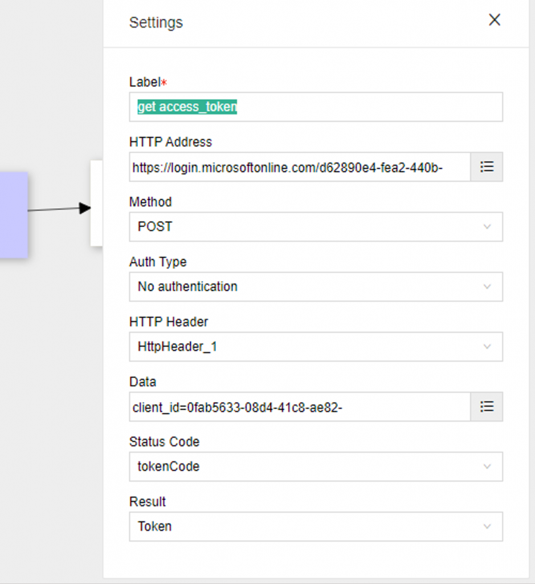
Task: Select the white node behind the panel
Action: pyautogui.click(x=96, y=203)
